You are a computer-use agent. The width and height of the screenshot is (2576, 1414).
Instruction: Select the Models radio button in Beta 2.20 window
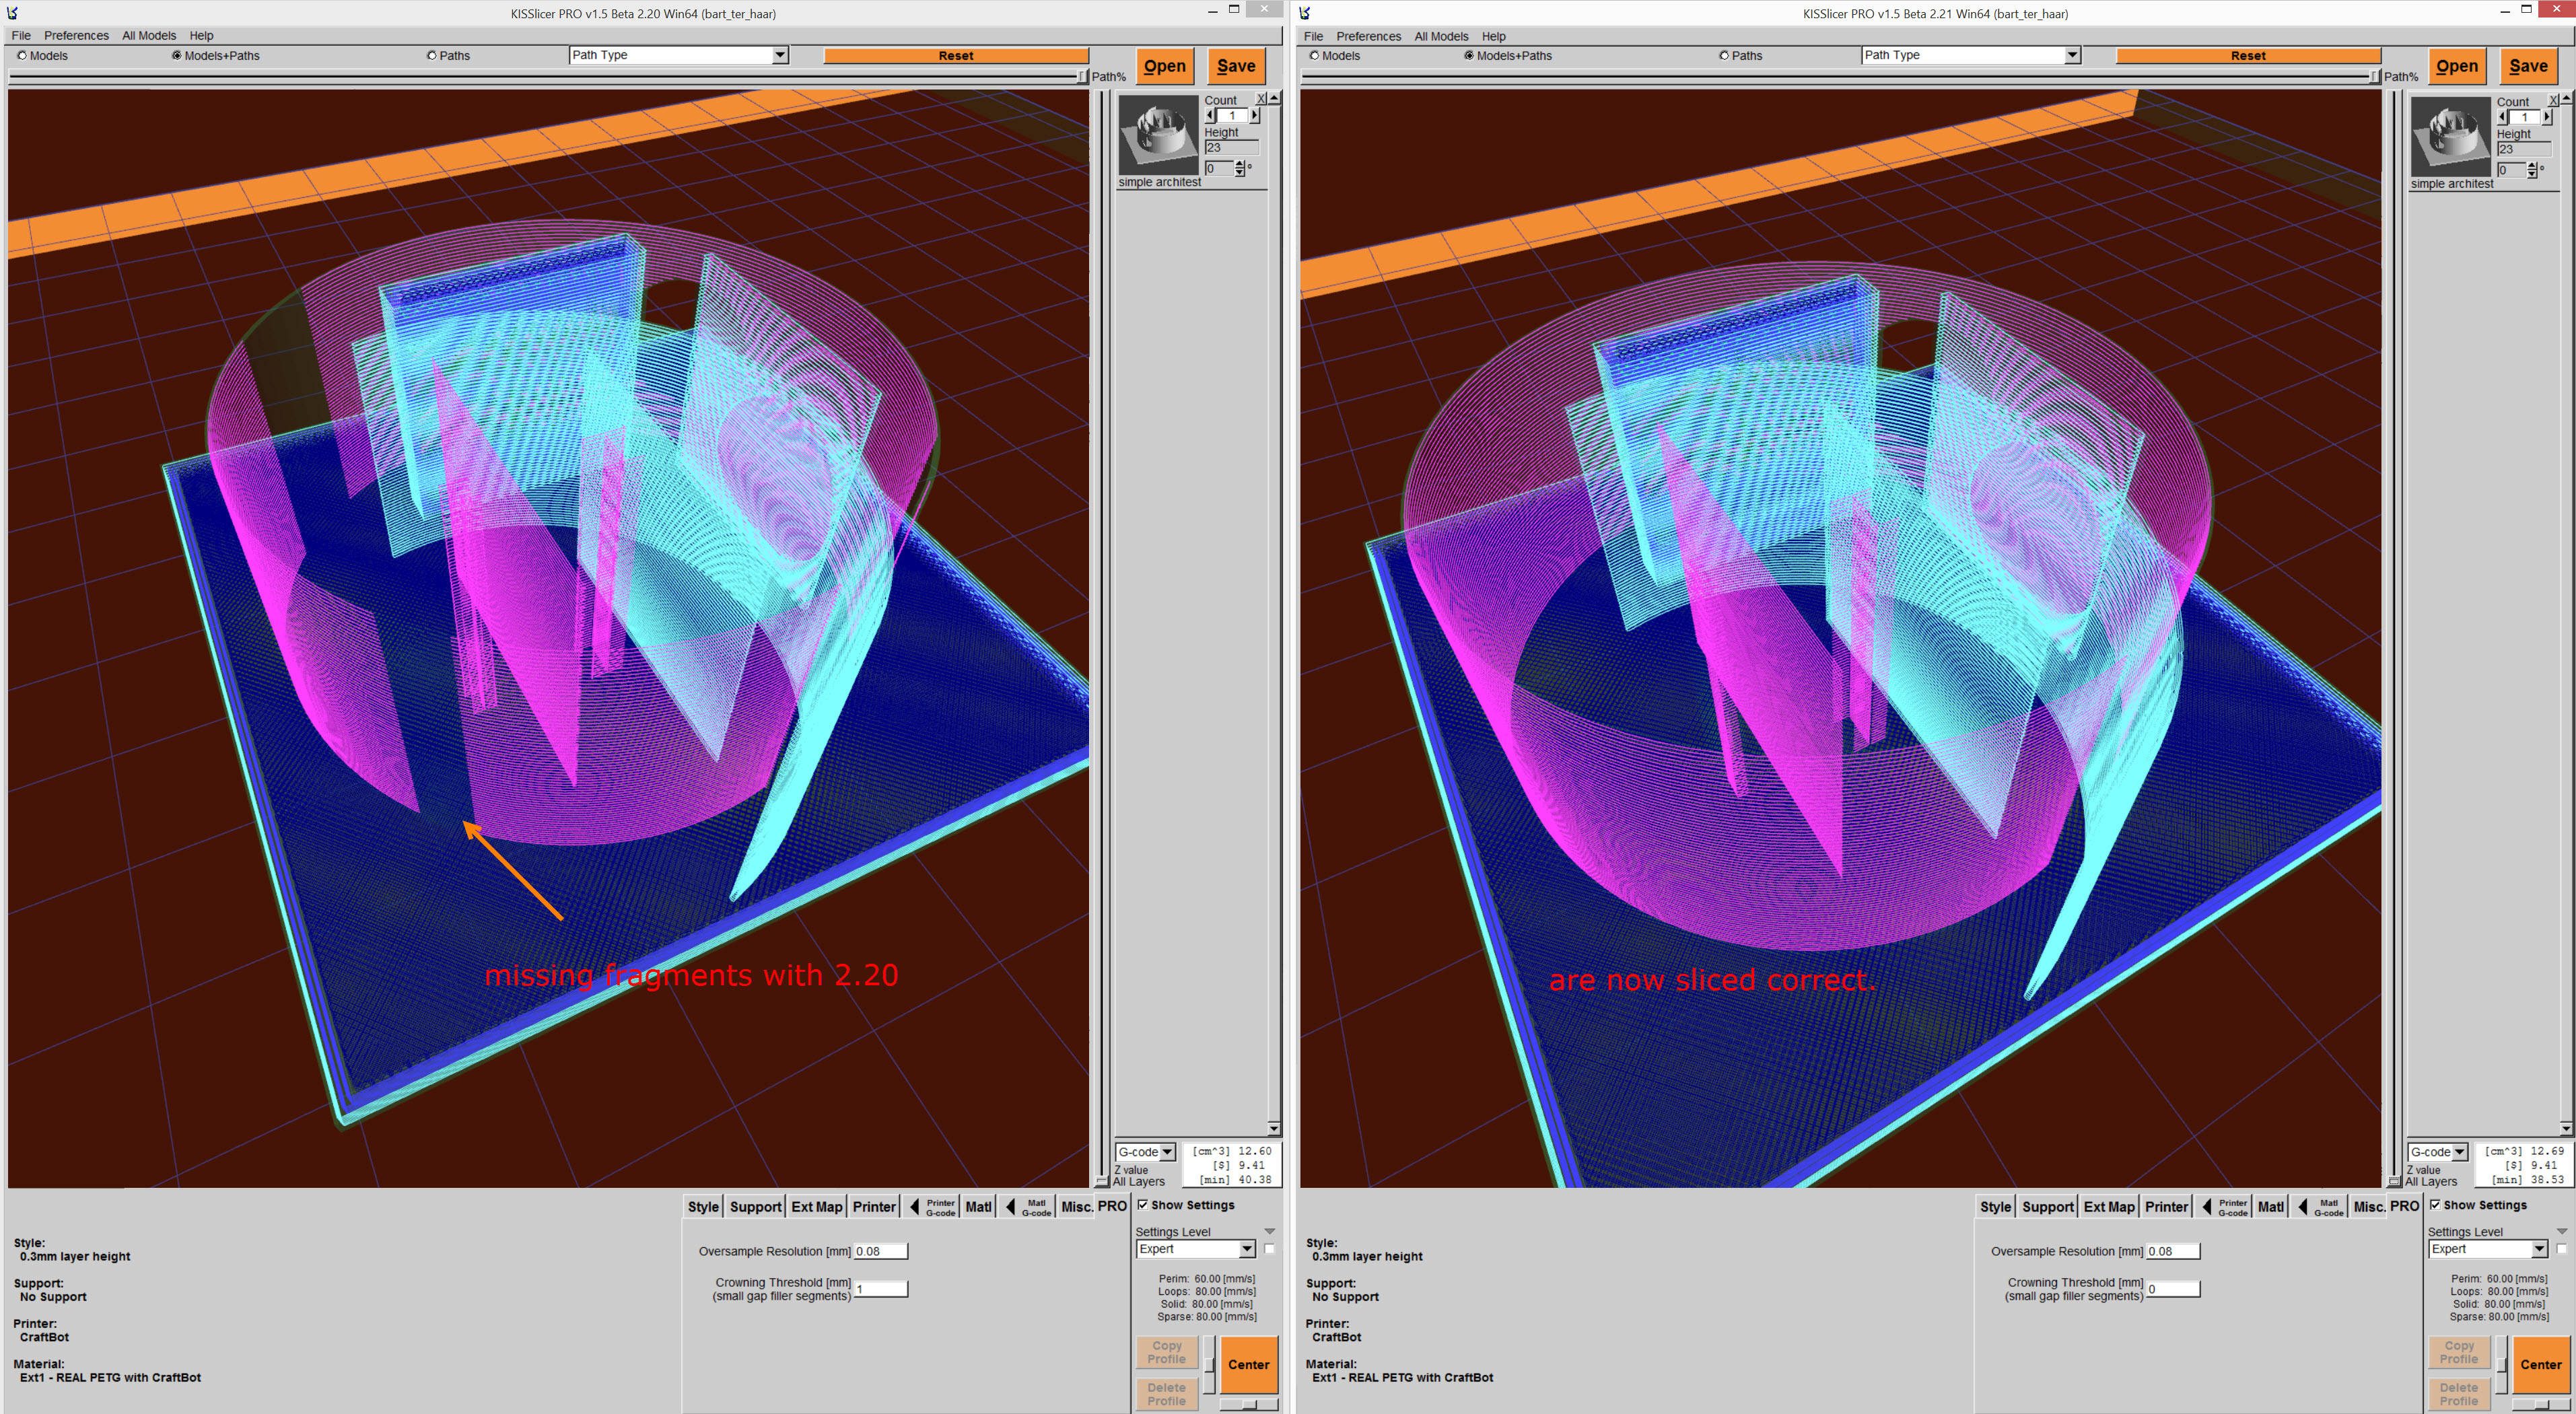pos(22,55)
